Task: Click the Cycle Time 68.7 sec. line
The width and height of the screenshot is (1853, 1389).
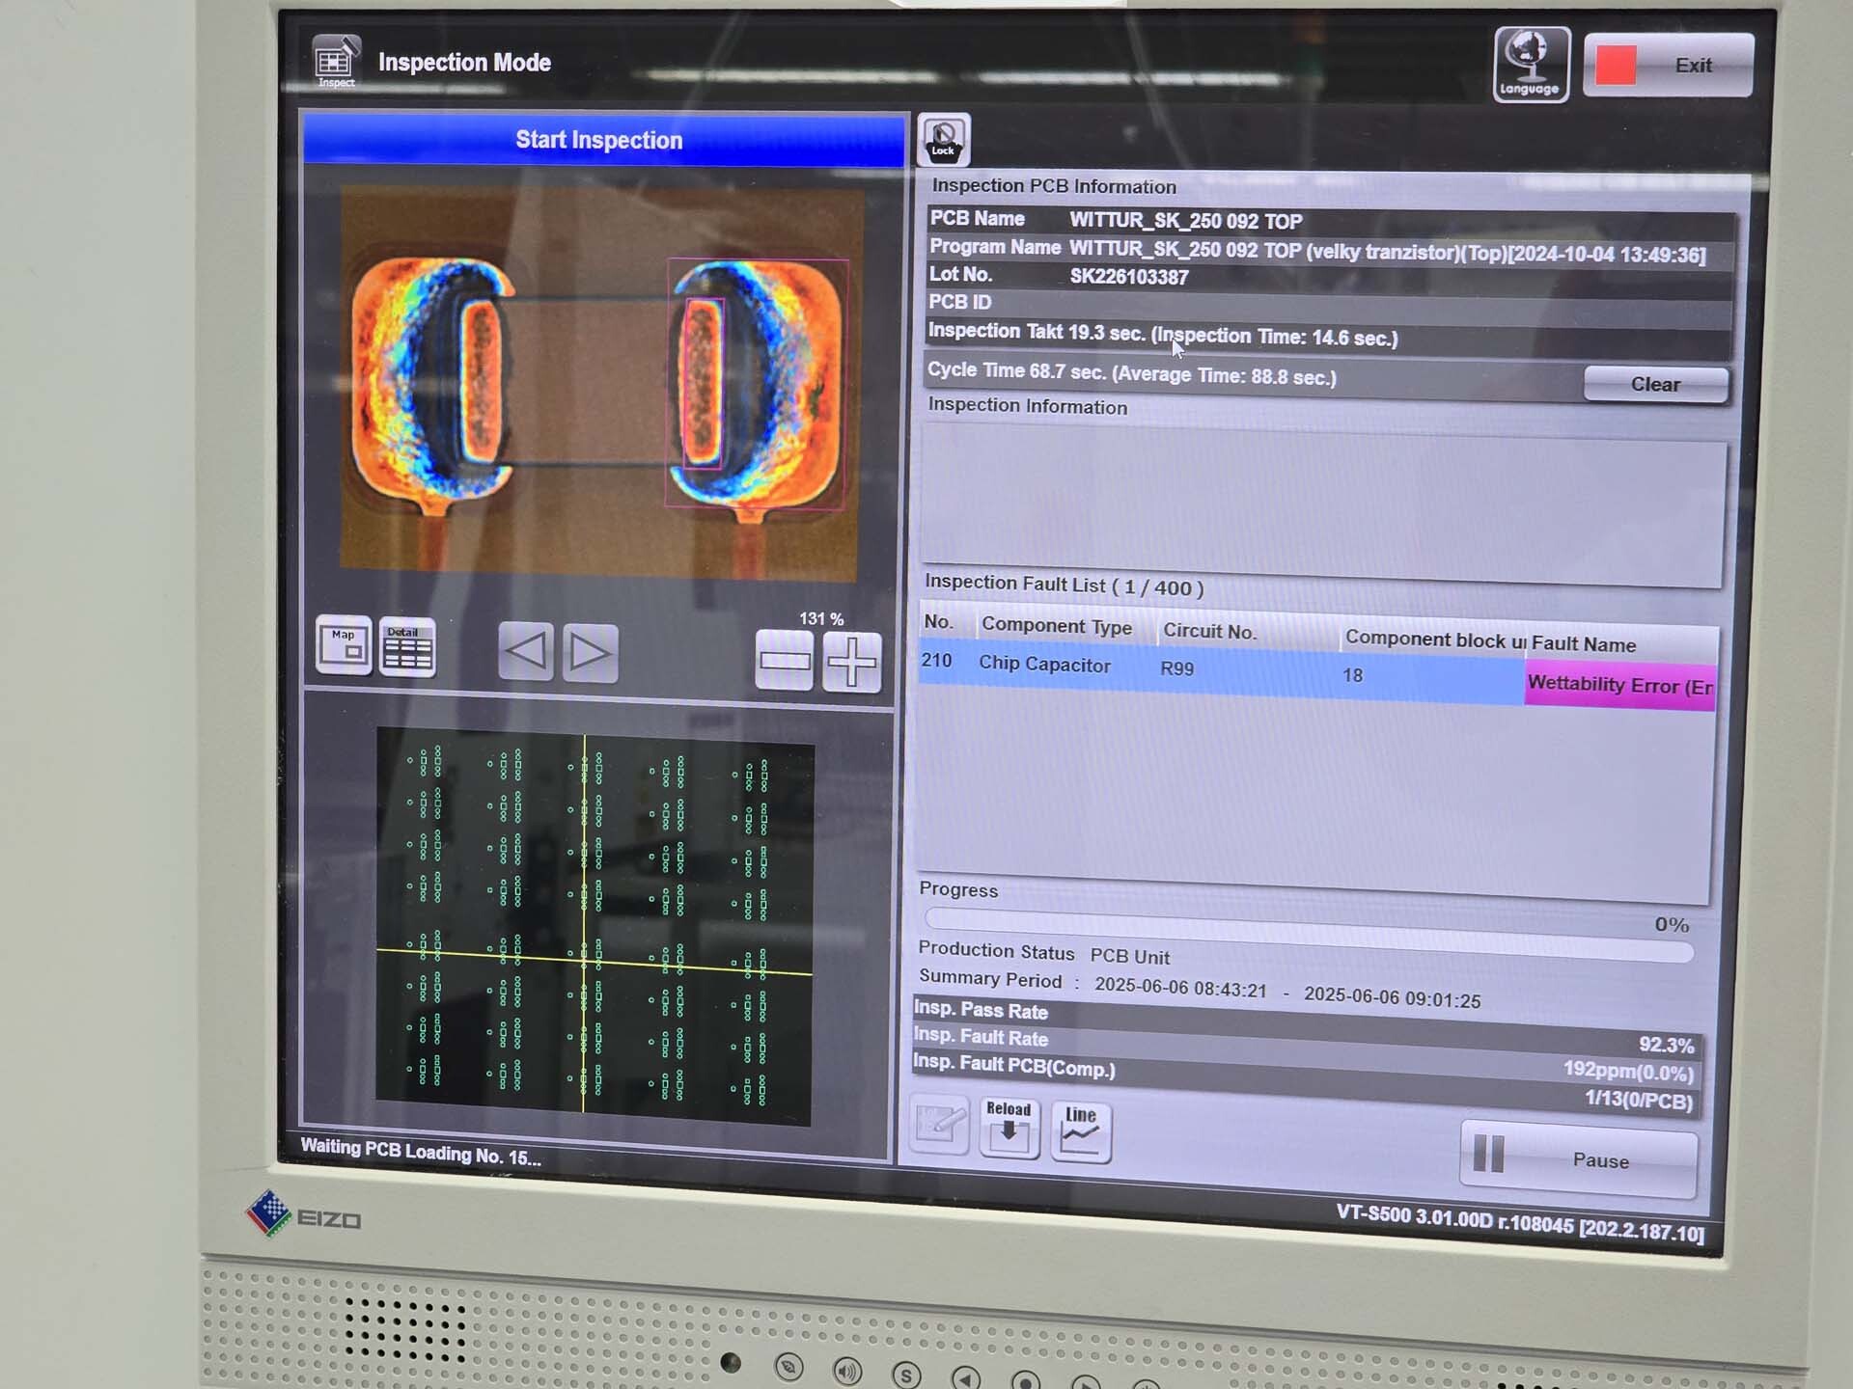Action: (1132, 373)
